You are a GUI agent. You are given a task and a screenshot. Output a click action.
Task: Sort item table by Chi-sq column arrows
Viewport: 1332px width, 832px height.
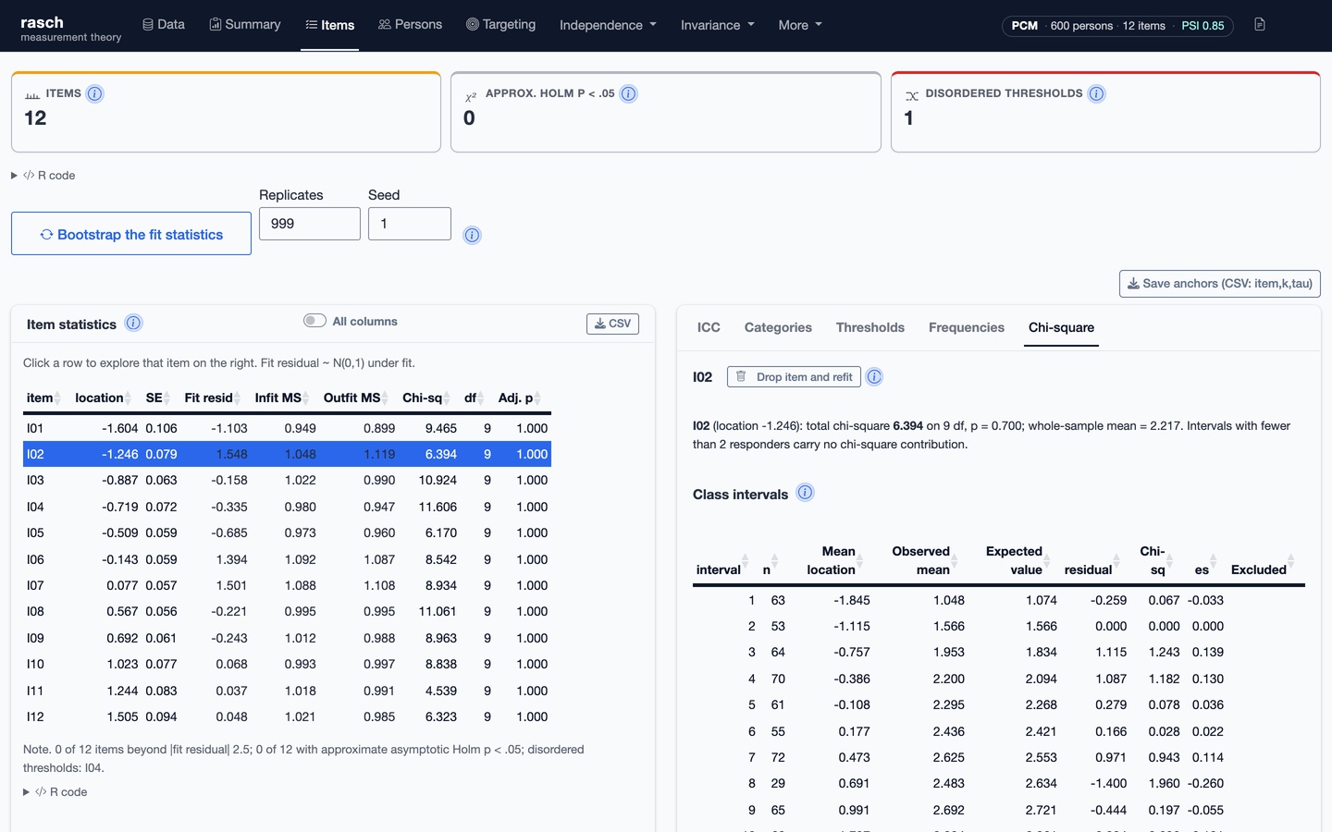point(447,398)
